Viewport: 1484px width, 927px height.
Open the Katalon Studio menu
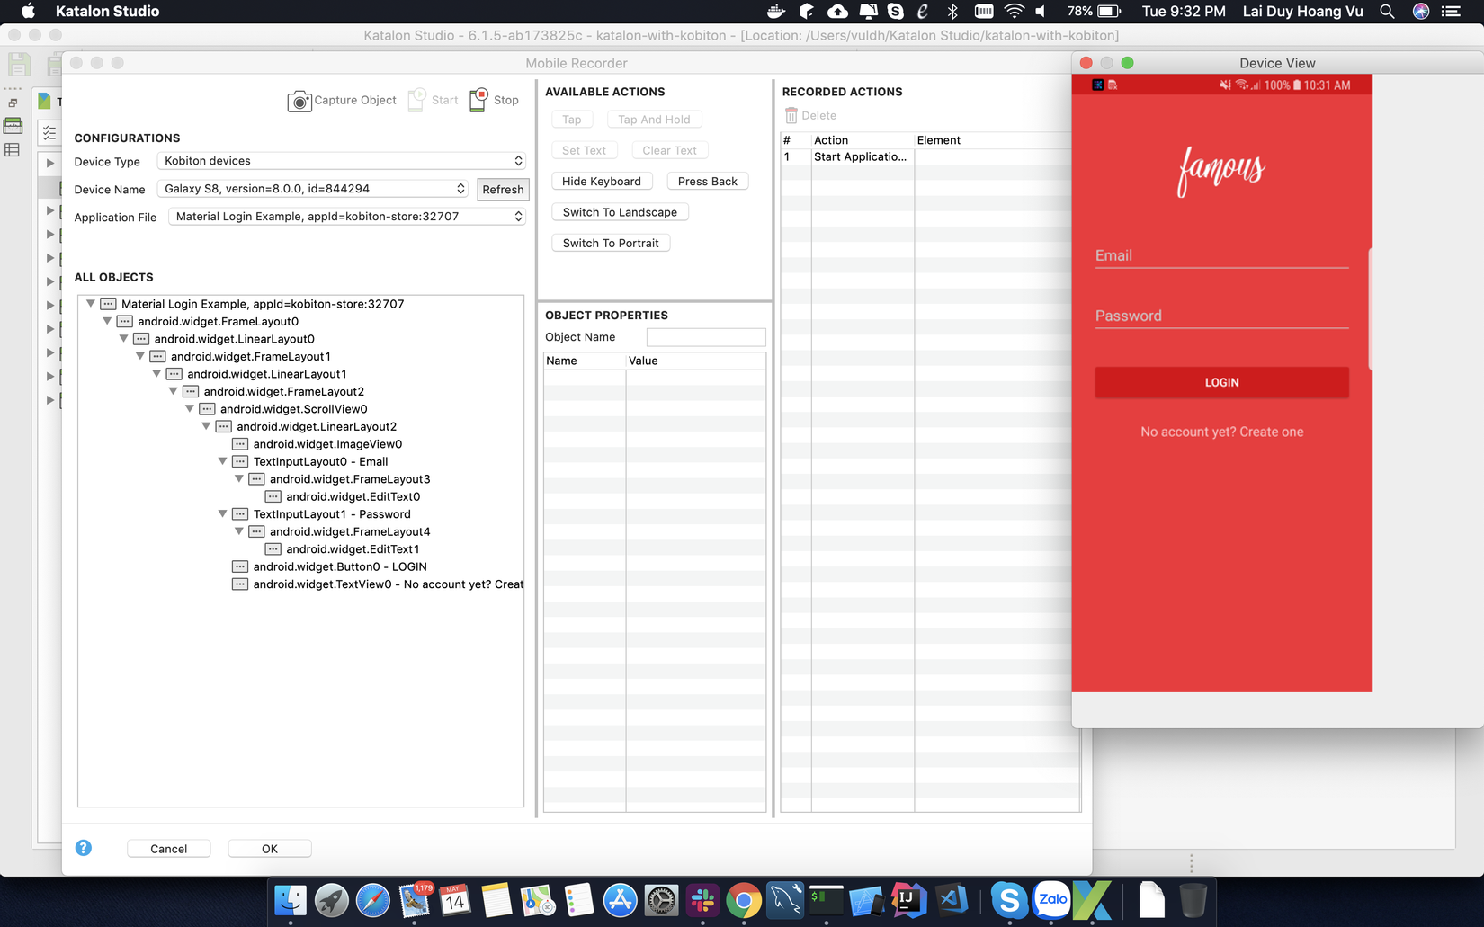[107, 11]
